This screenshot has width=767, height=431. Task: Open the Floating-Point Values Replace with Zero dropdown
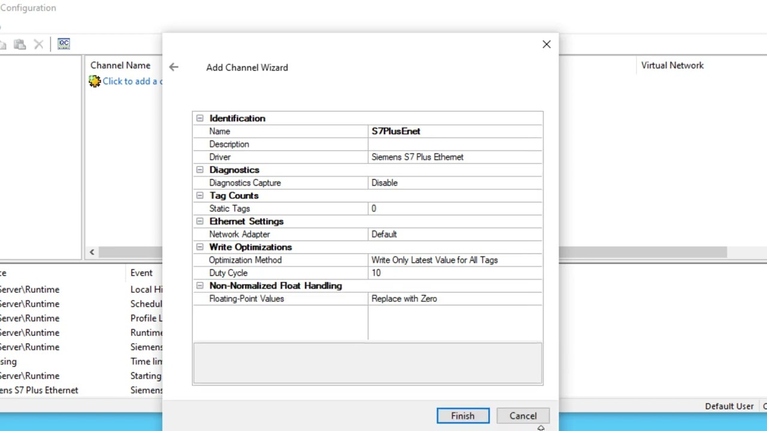click(x=455, y=299)
